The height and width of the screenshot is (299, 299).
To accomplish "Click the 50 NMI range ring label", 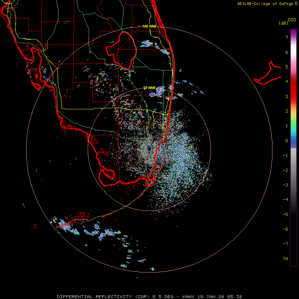I will [149, 88].
